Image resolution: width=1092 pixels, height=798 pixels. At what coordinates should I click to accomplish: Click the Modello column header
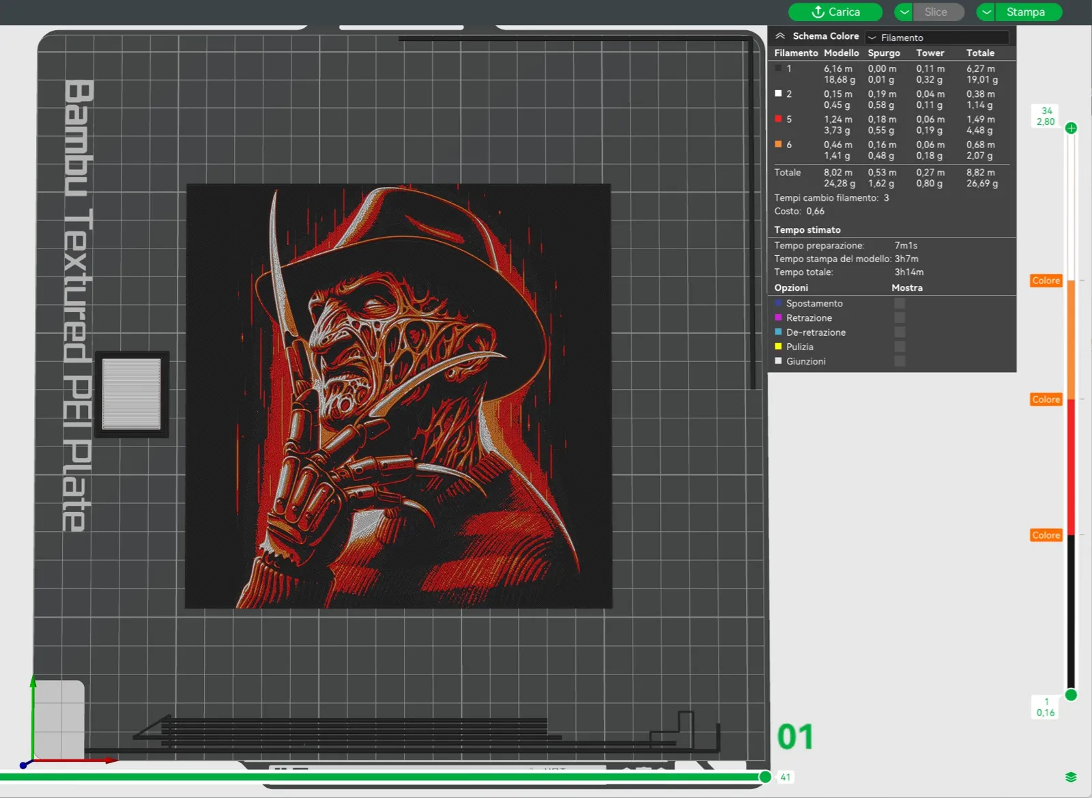(842, 53)
